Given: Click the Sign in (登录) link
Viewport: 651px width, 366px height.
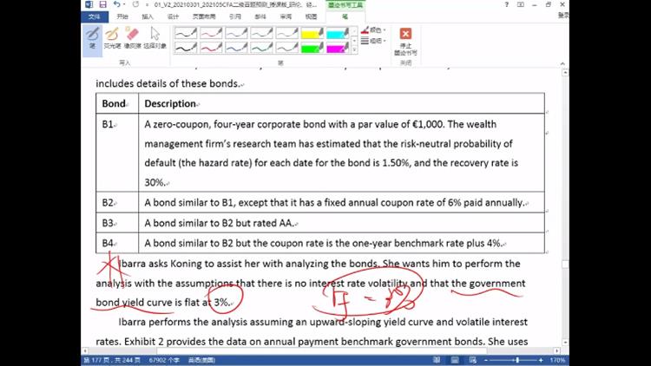Looking at the screenshot, I should (563, 16).
